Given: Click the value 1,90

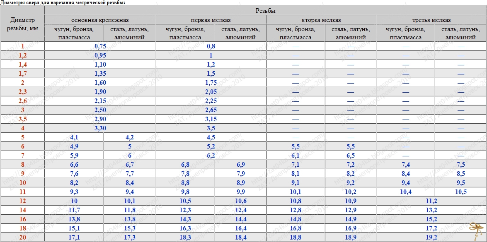Looking at the screenshot, I should pos(100,92).
